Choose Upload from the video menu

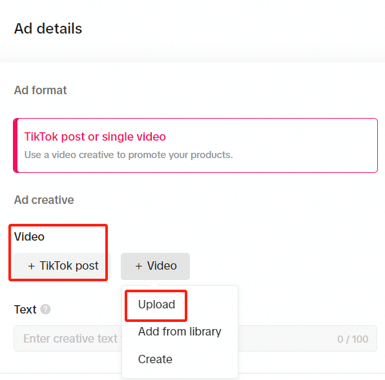coord(156,305)
